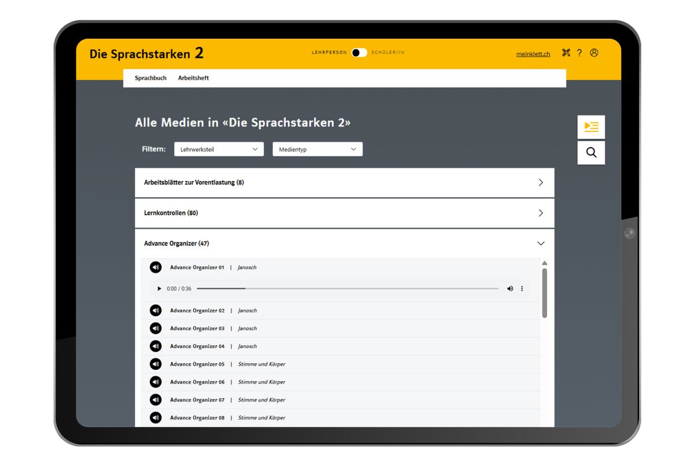Click the scrollbar up arrow
Image resolution: width=694 pixels, height=463 pixels.
[544, 263]
